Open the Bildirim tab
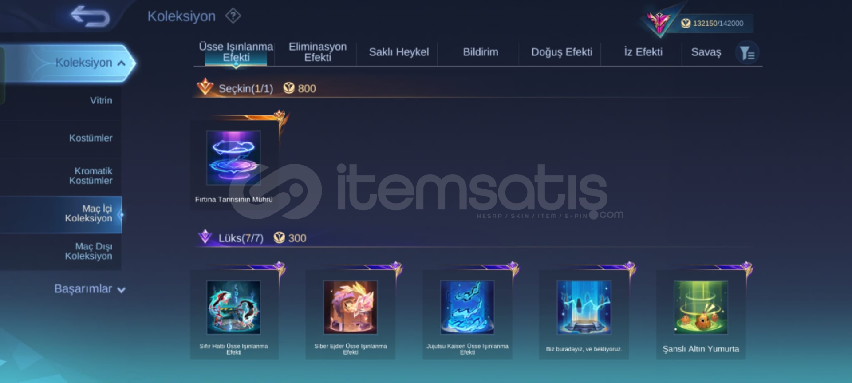 481,52
